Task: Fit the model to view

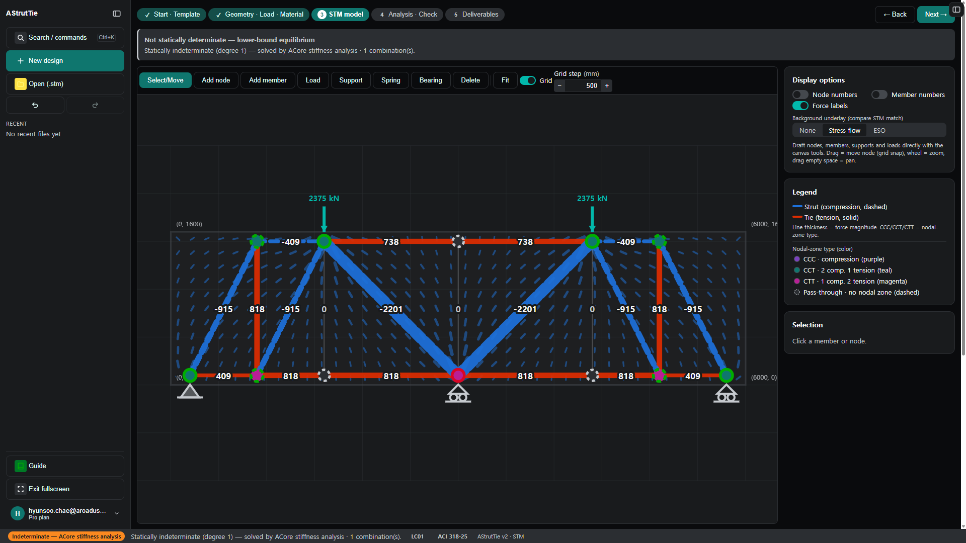Action: click(505, 80)
